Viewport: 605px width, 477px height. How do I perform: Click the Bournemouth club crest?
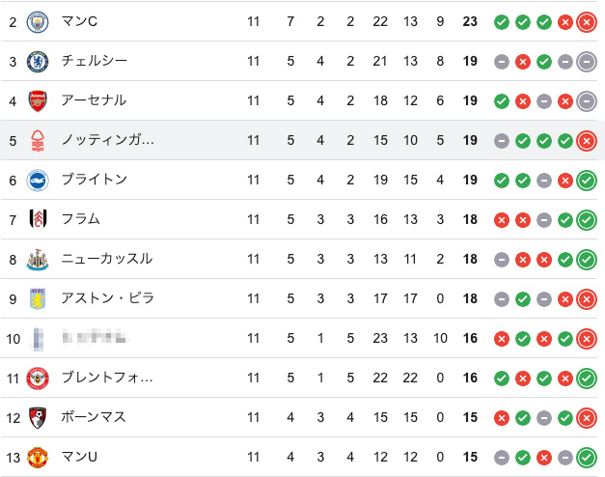click(38, 418)
